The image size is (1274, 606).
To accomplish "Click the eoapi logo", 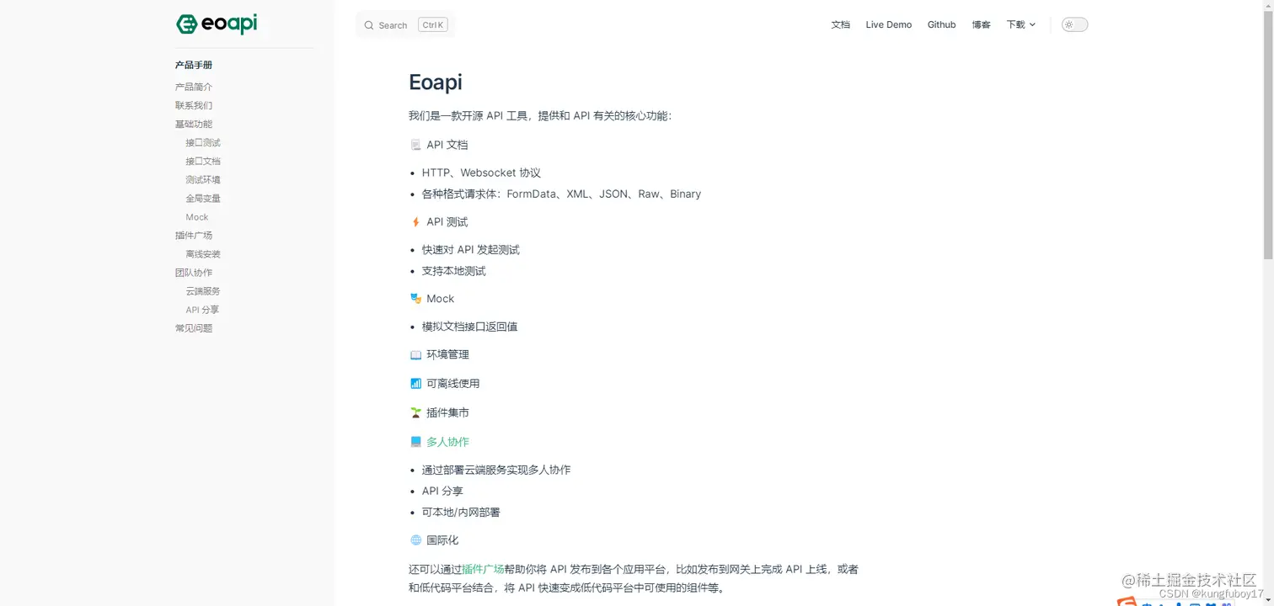I will point(217,24).
